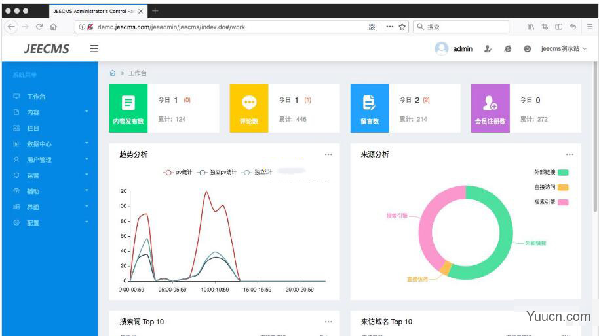Click the address bar URL
599x336 pixels.
click(171, 27)
